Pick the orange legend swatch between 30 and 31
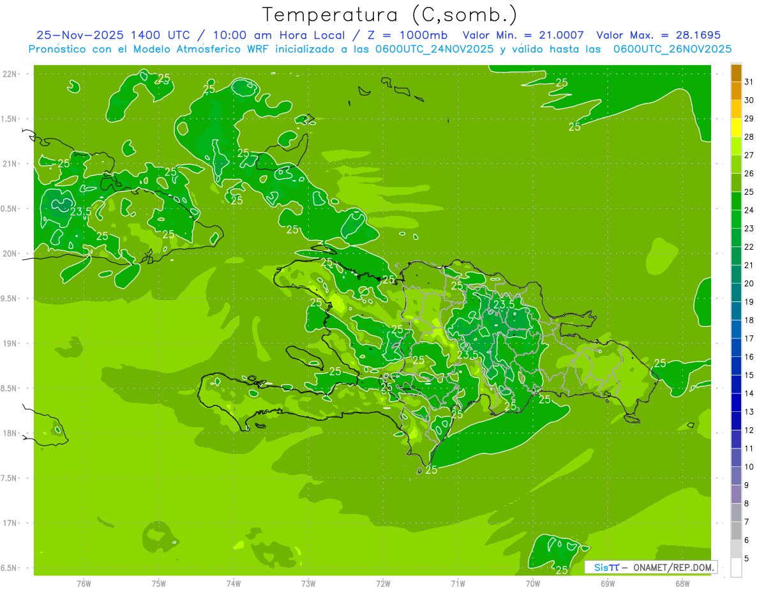The image size is (766, 592). pos(737,91)
